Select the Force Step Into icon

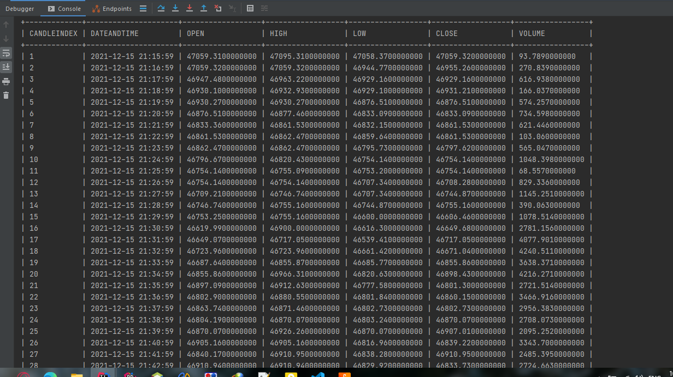pyautogui.click(x=190, y=8)
